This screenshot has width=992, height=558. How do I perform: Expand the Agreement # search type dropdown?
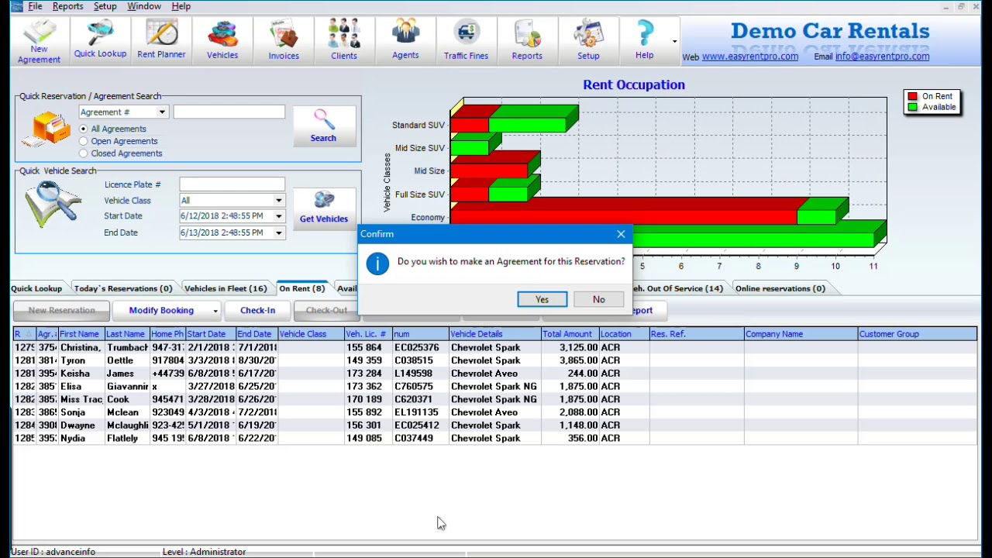(162, 112)
